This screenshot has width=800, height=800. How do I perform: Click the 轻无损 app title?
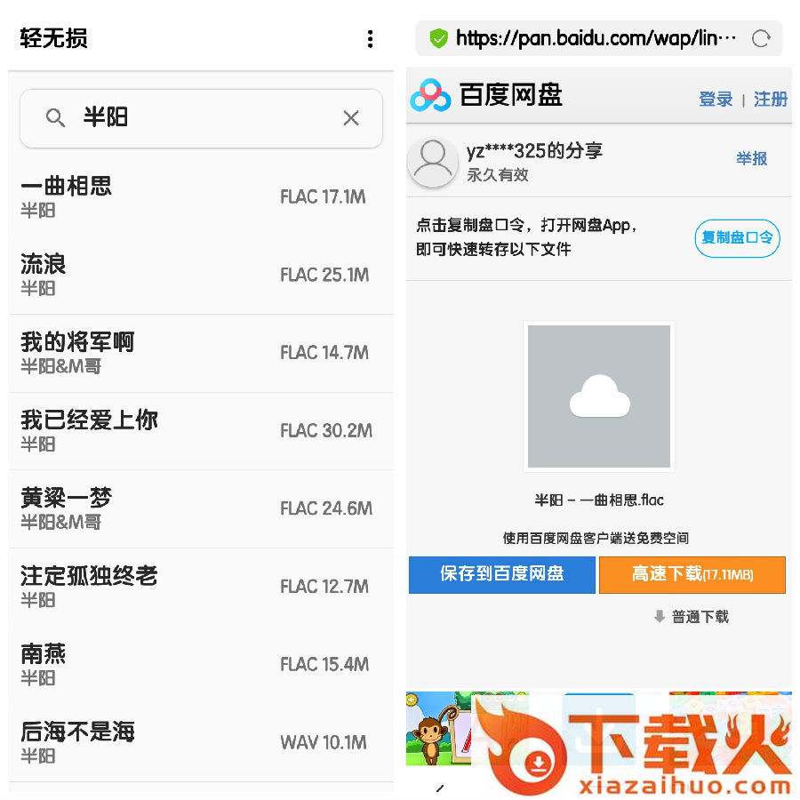[53, 38]
